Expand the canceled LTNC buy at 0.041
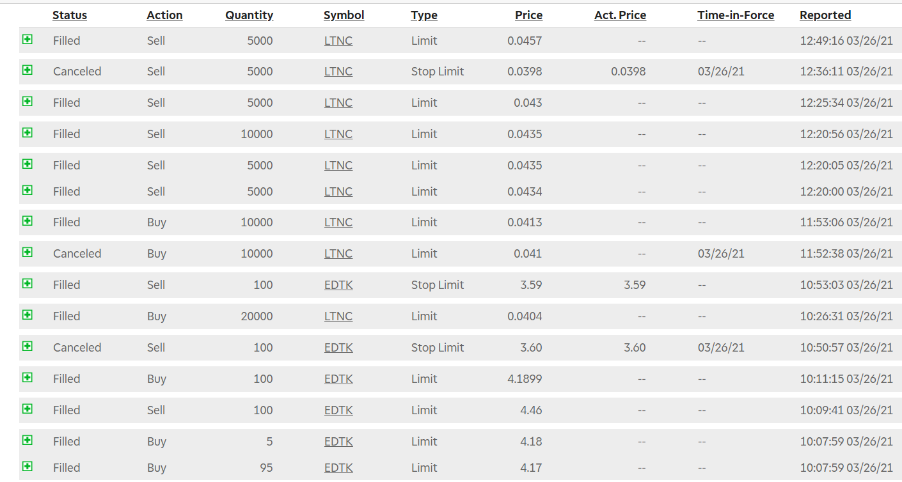 28,253
